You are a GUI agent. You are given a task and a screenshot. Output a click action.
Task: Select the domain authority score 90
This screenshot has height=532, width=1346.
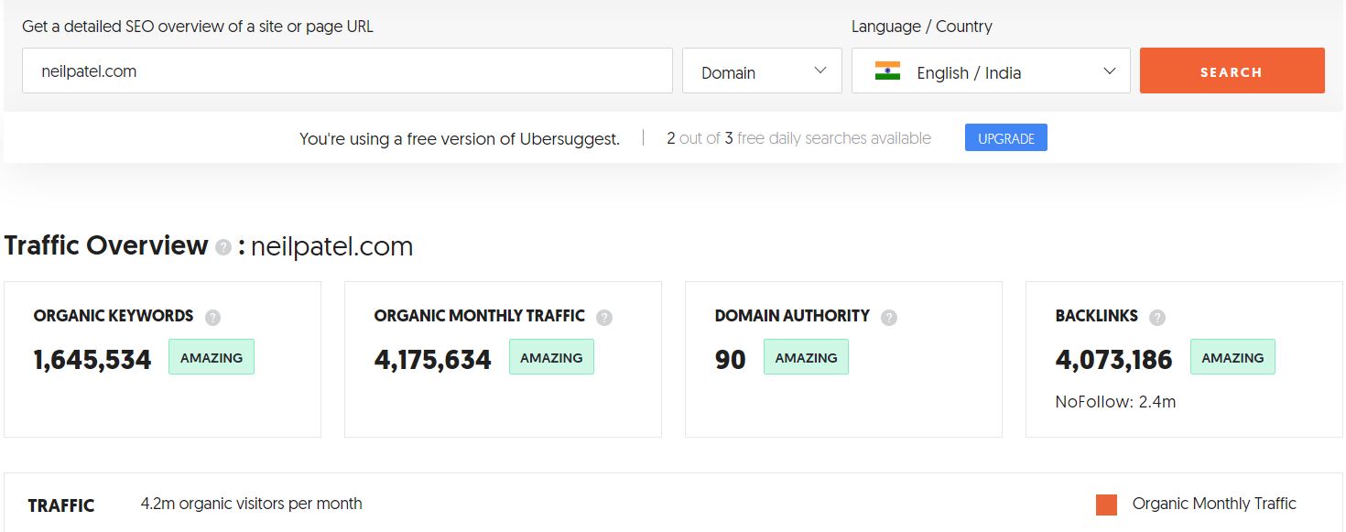click(731, 360)
